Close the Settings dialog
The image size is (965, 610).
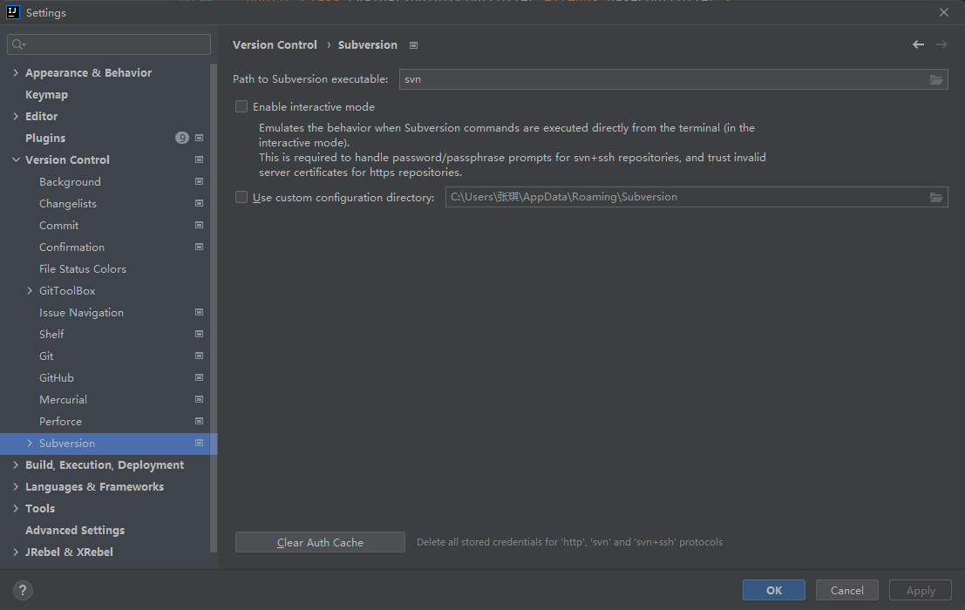click(943, 12)
